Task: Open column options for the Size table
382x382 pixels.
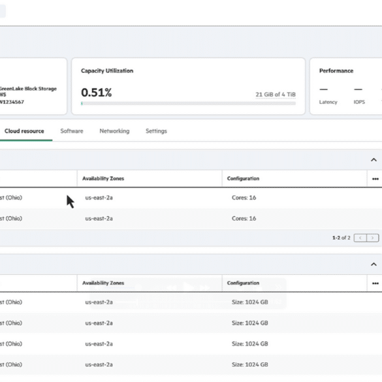Action: [x=375, y=283]
